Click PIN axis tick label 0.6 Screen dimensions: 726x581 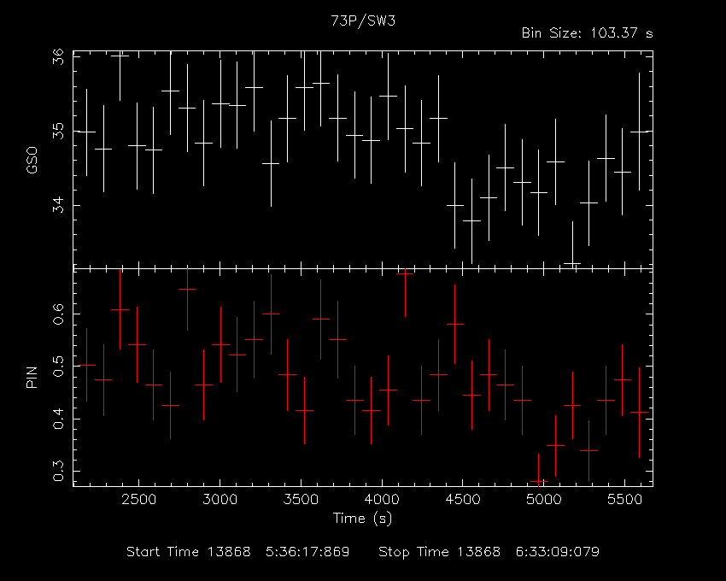click(x=58, y=314)
